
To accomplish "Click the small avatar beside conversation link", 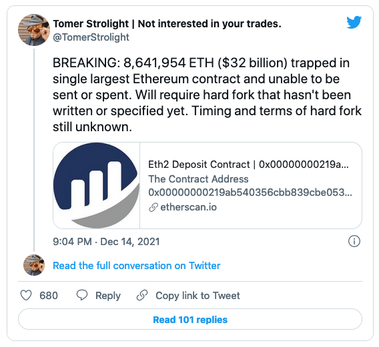I will click(x=34, y=265).
